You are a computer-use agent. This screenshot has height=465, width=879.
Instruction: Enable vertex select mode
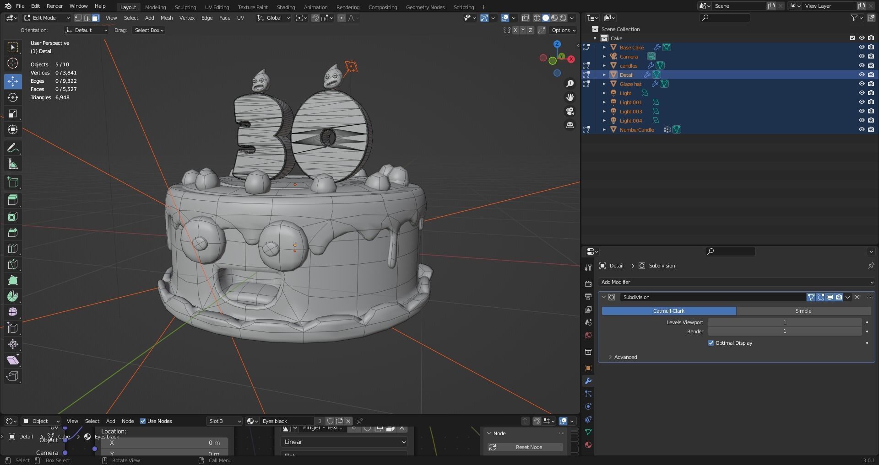(78, 18)
